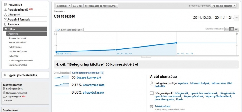
Task: Click the konverziós ráta link
Action: click(x=93, y=85)
